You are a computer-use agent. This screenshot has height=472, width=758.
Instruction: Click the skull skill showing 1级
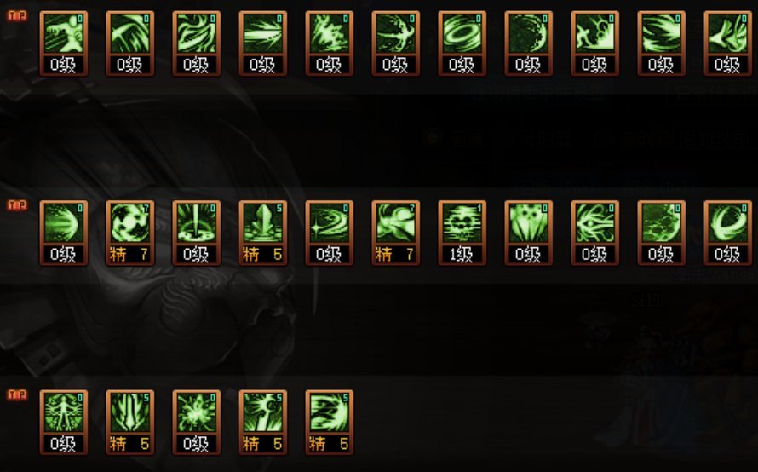point(462,233)
